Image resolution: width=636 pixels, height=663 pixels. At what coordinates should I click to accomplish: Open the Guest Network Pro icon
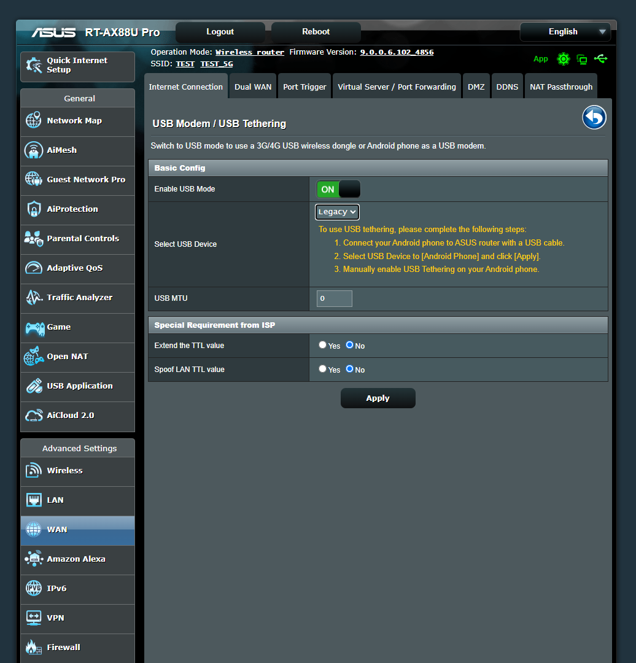click(33, 179)
